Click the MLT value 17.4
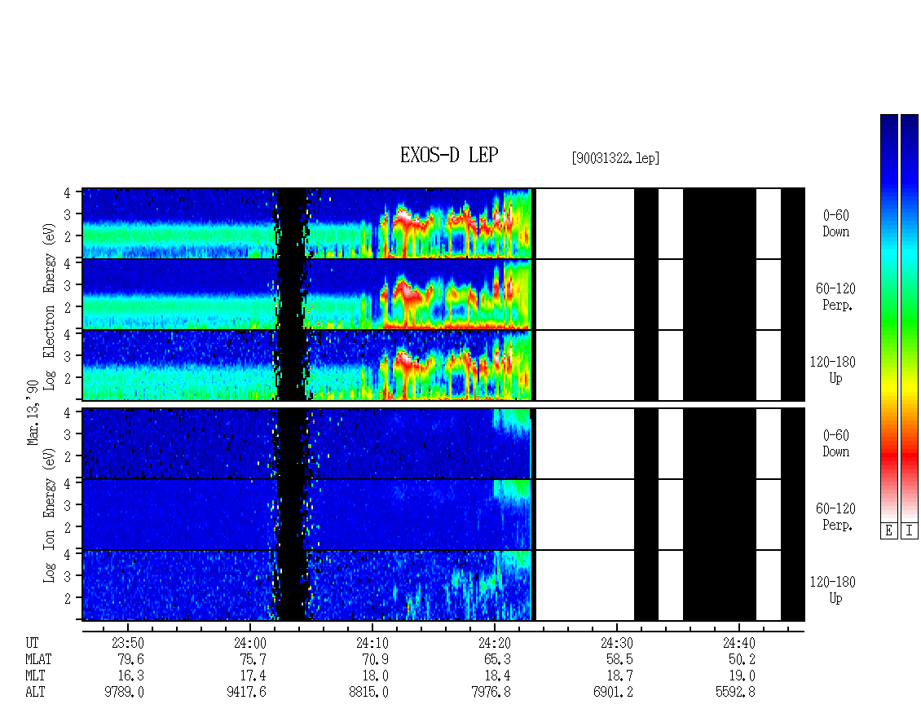921x713 pixels. pos(253,676)
